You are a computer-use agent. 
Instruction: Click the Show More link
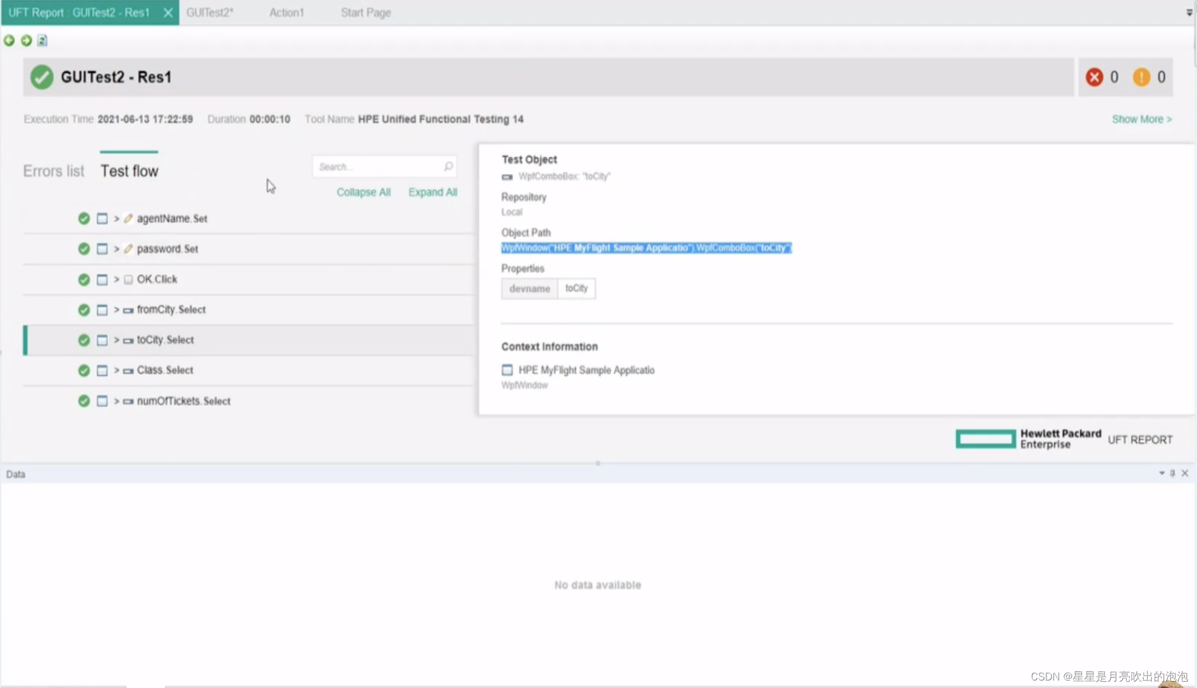[1141, 119]
